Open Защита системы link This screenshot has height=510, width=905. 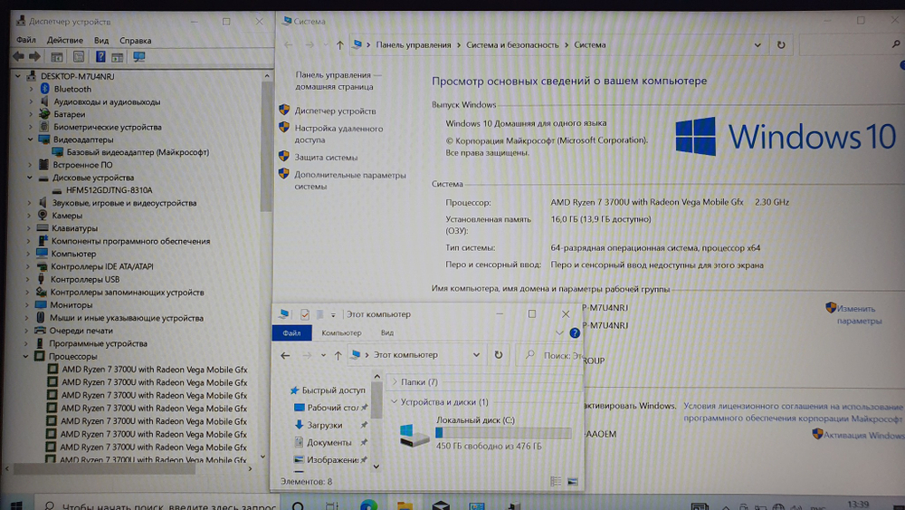326,157
